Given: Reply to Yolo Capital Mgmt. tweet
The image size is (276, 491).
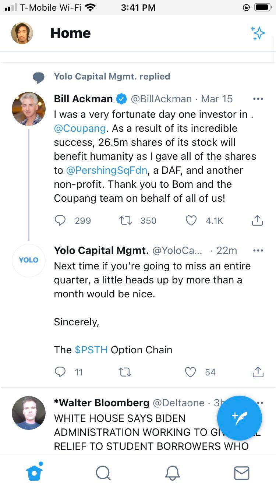Looking at the screenshot, I should [x=60, y=372].
